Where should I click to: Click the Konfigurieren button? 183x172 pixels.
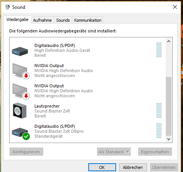(26, 152)
